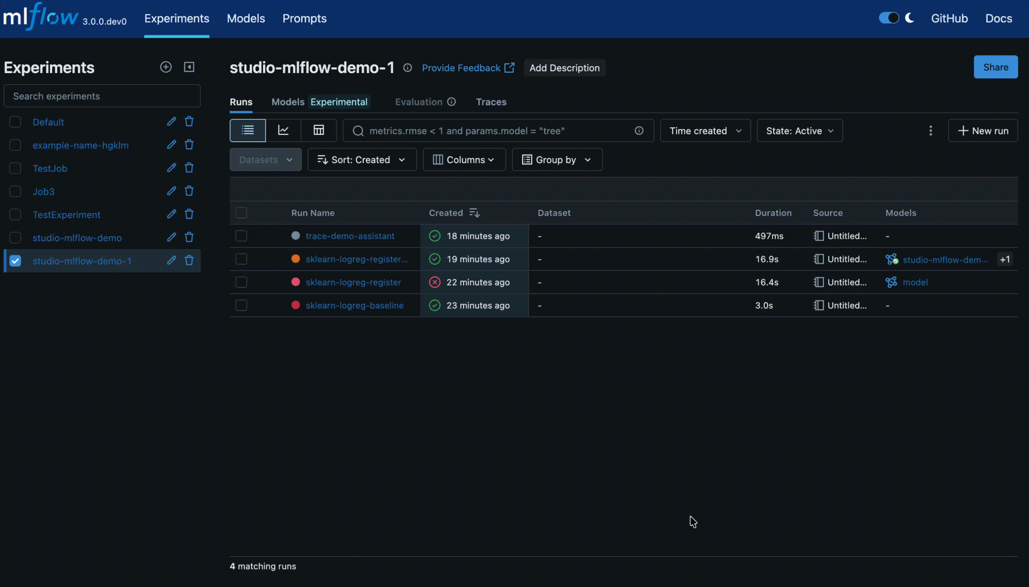Open the Experiments top navigation tab

(x=177, y=18)
